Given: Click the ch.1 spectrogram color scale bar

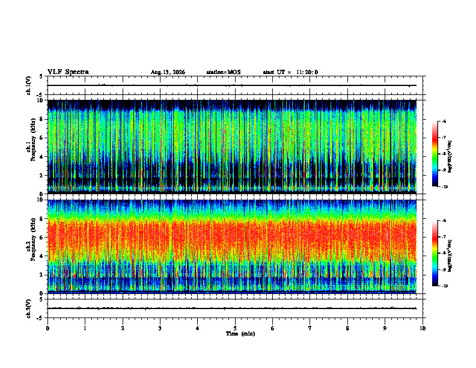Looking at the screenshot, I should [x=435, y=154].
